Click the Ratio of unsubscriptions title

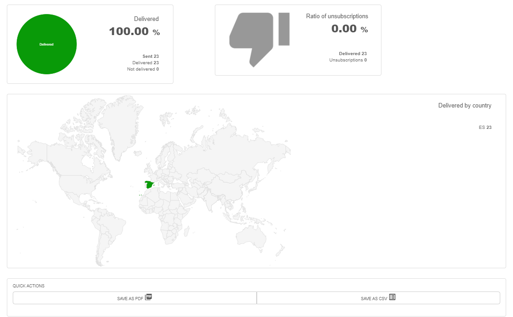point(337,16)
